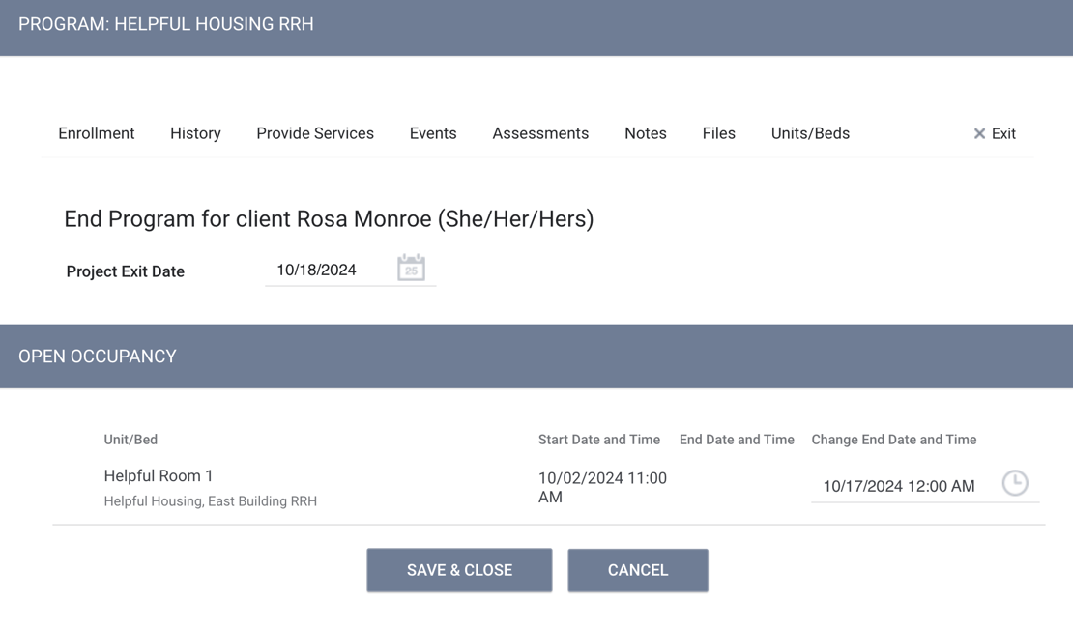The image size is (1073, 628).
Task: Edit the Project Exit Date field
Action: point(329,271)
